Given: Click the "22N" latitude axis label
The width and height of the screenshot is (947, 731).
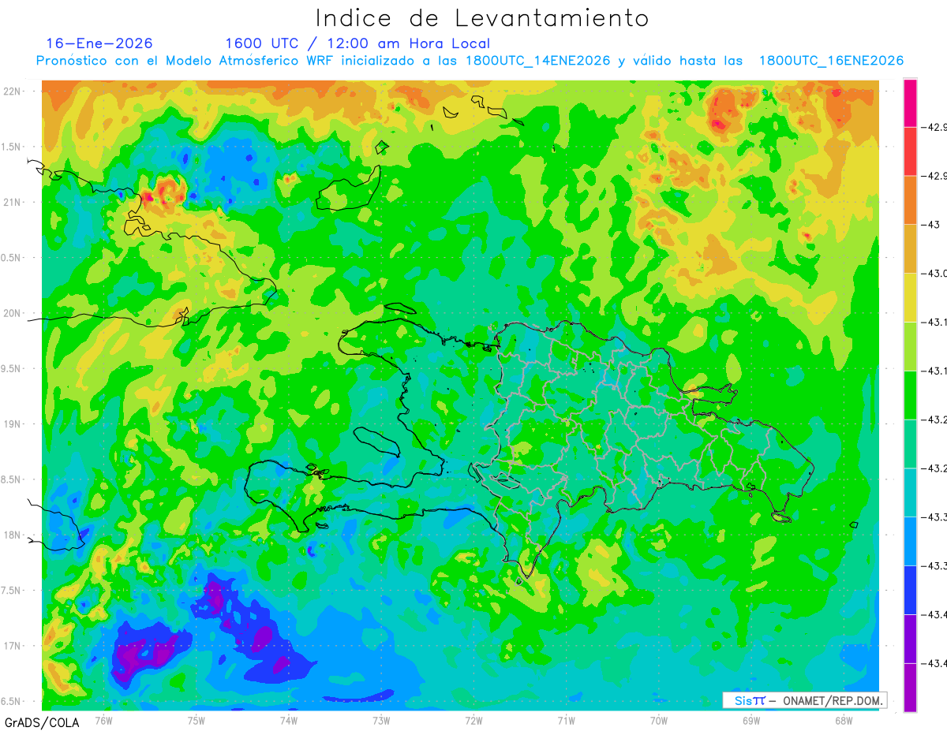Looking at the screenshot, I should point(13,91).
